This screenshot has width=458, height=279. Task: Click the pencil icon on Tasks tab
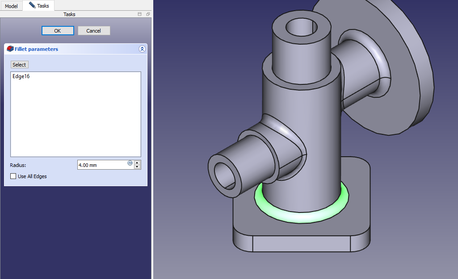click(32, 5)
